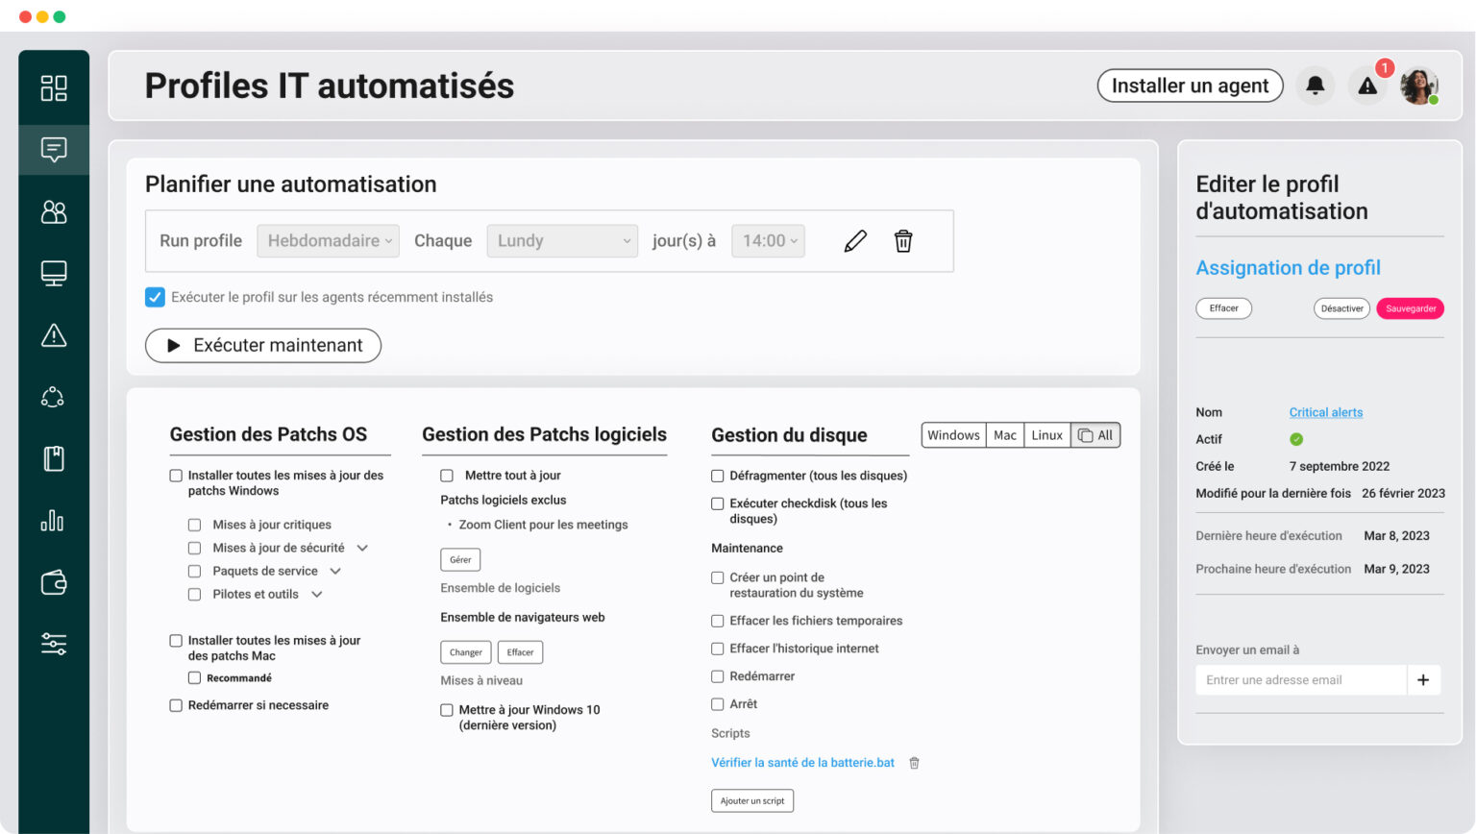Select the chat messages sidebar icon
Screen dimensions: 1476x834
point(54,149)
